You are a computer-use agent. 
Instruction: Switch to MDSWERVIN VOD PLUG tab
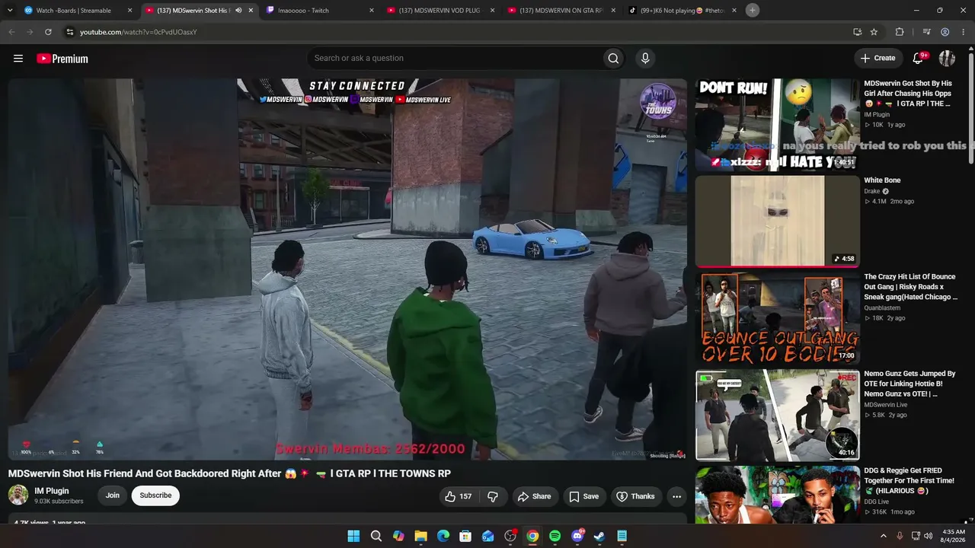441,11
